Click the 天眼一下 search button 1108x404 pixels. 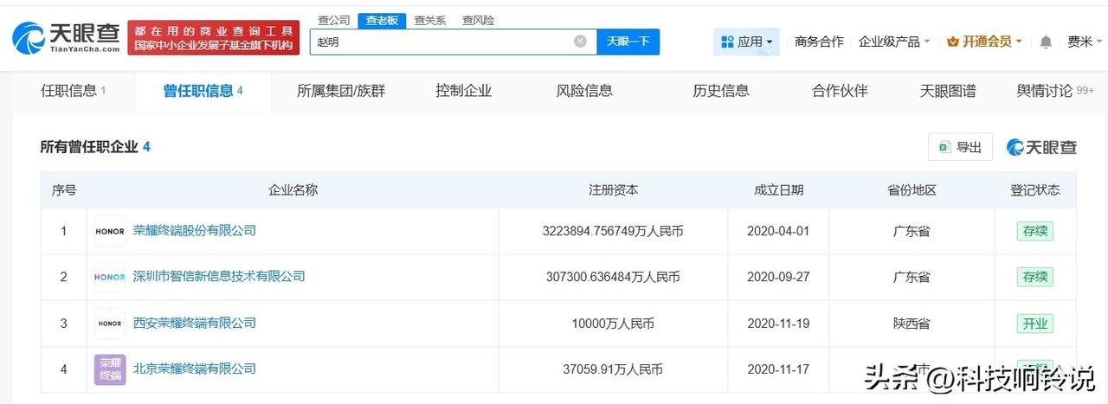pos(628,42)
